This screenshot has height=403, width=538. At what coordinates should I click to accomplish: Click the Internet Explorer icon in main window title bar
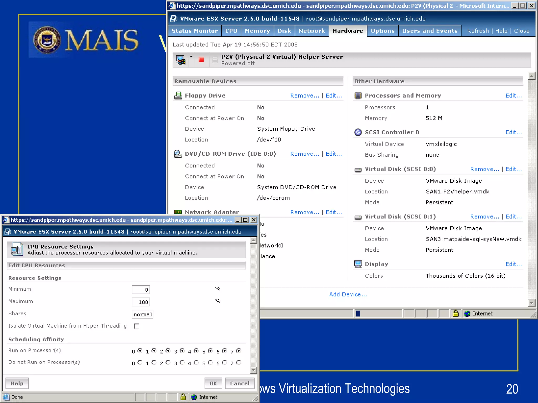[172, 6]
